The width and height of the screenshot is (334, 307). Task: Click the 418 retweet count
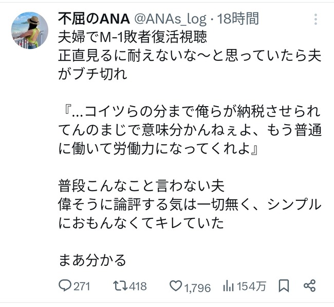(x=138, y=286)
